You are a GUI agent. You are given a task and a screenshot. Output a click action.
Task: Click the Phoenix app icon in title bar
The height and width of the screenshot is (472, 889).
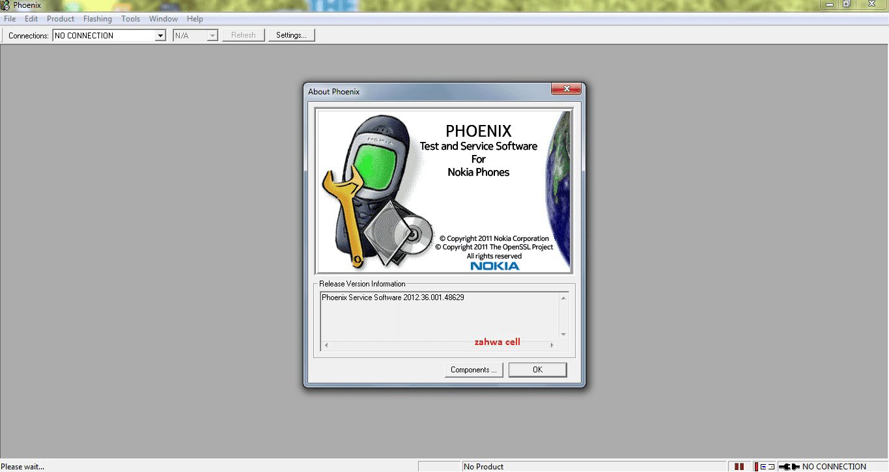tap(6, 5)
